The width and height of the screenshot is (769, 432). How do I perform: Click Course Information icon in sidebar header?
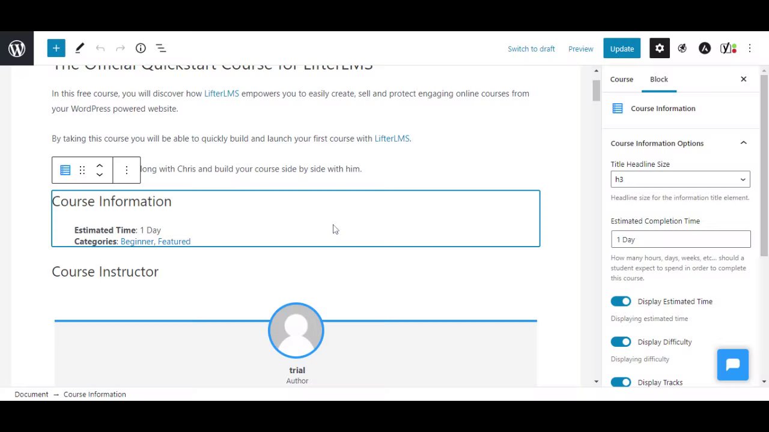[x=618, y=109]
